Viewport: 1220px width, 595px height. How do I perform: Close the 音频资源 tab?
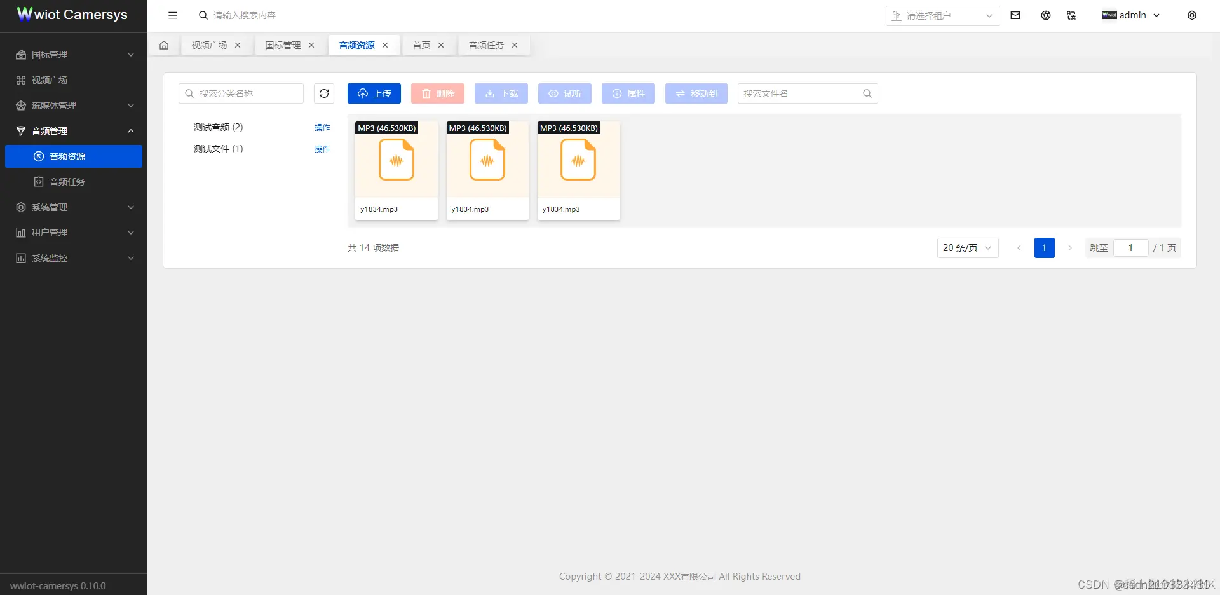pos(385,45)
